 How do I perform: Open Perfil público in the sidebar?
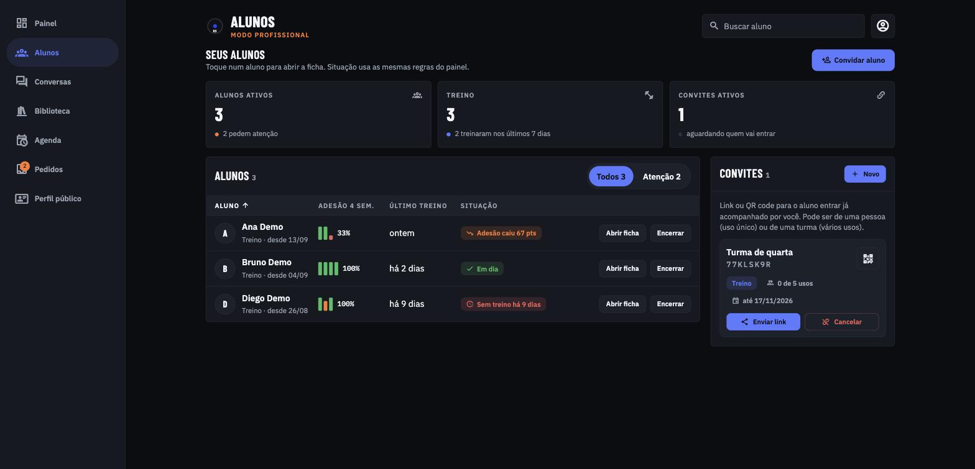[63, 199]
